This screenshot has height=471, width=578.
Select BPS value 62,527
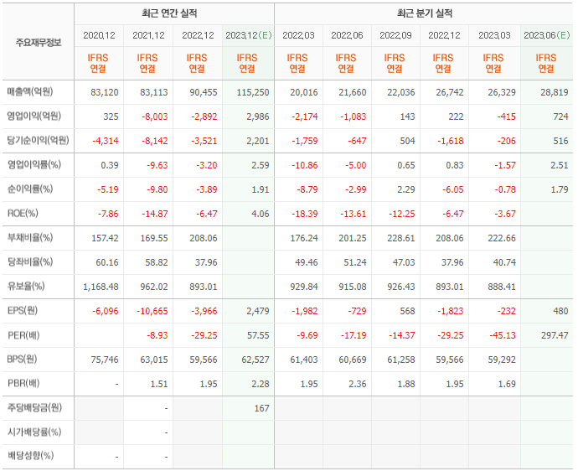click(255, 360)
